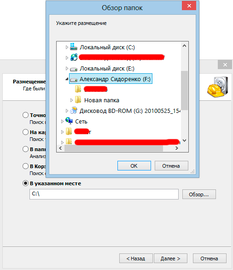Click the Local Disk (E:) drive icon
Viewport: 233px width, 270px height.
click(x=74, y=69)
